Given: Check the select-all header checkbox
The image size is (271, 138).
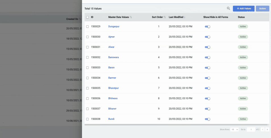Looking at the screenshot, I should (x=87, y=17).
